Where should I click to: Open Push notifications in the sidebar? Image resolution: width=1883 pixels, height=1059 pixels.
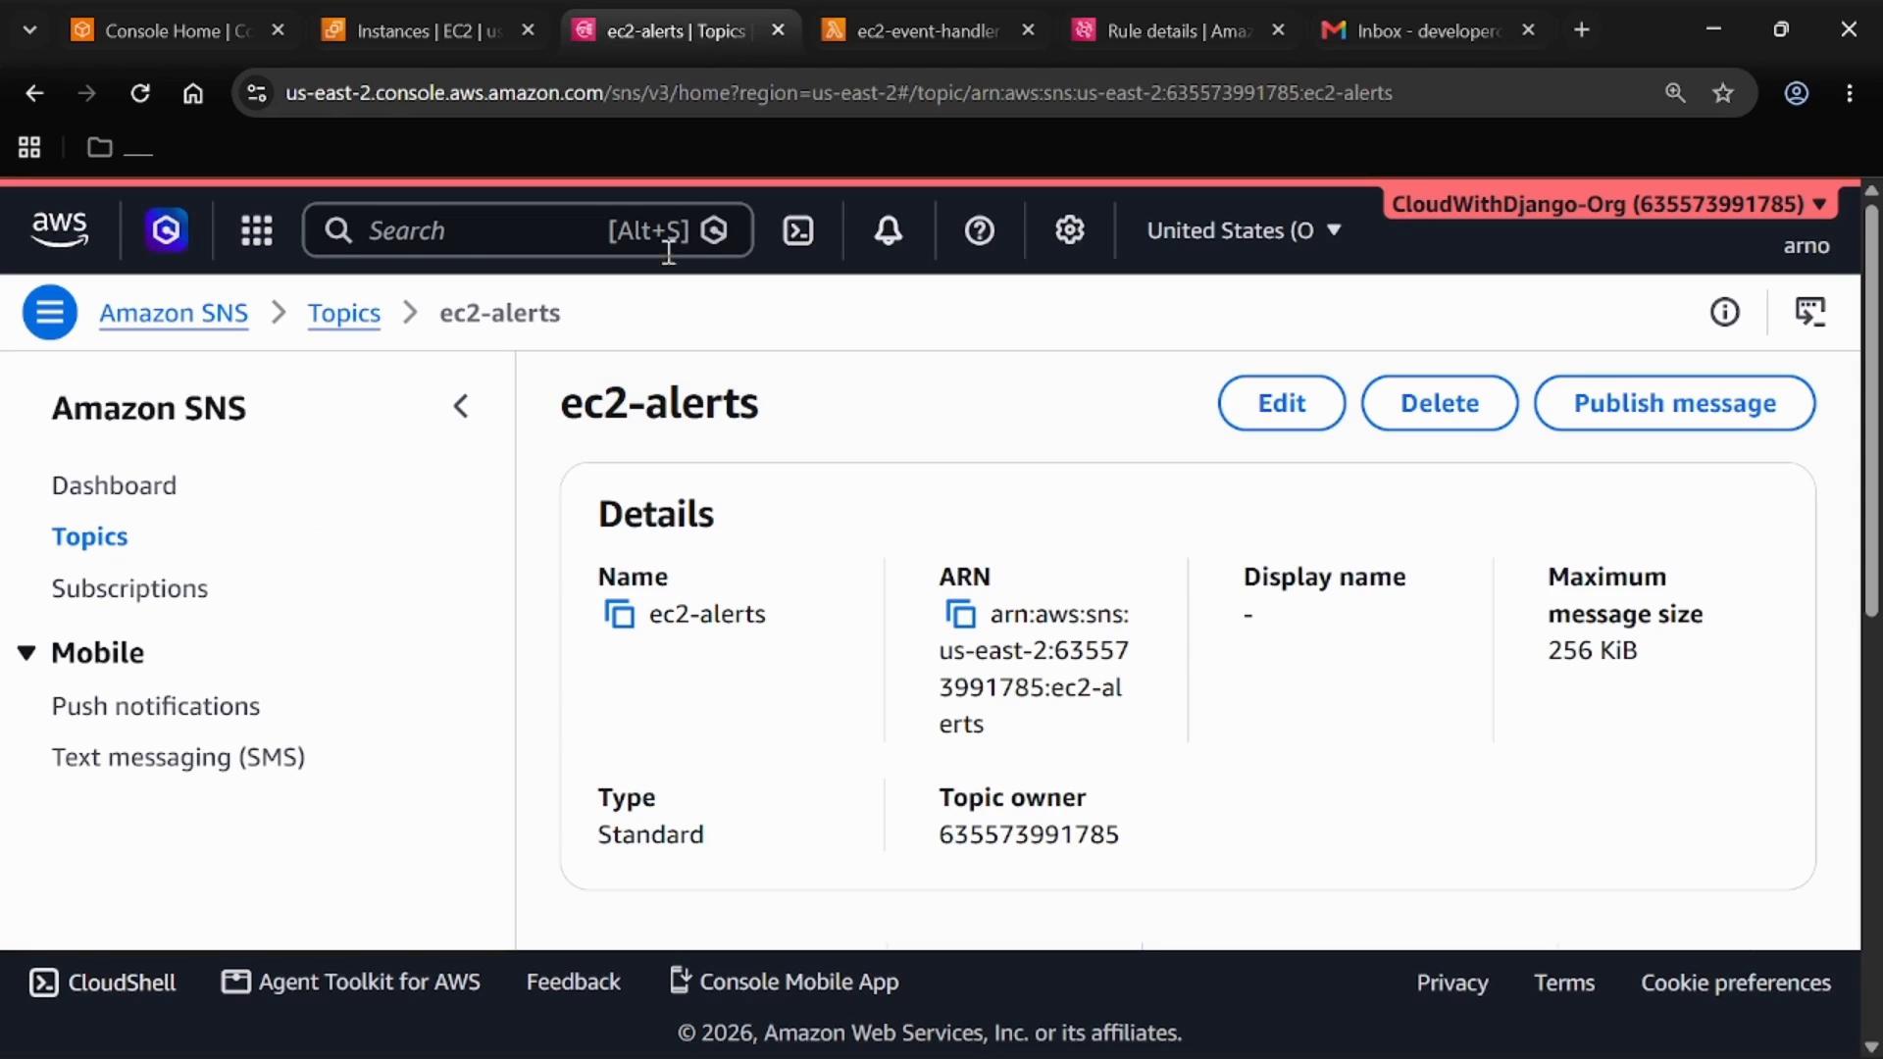click(156, 706)
